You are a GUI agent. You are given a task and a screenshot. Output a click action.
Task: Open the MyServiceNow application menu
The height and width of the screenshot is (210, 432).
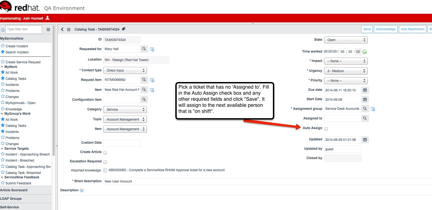pyautogui.click(x=26, y=39)
